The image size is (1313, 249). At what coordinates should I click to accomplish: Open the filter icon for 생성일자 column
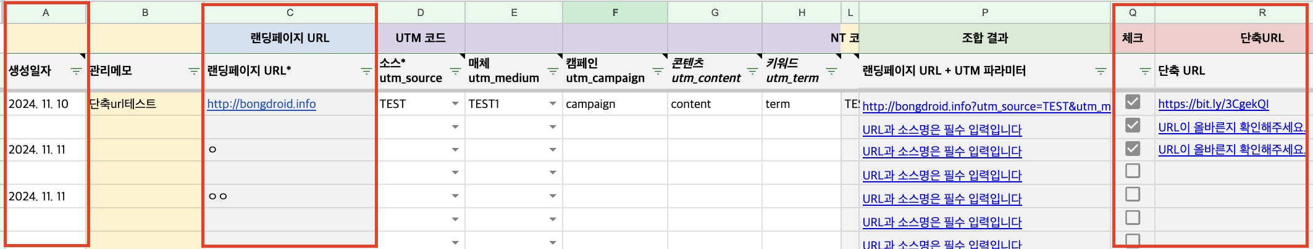click(76, 71)
